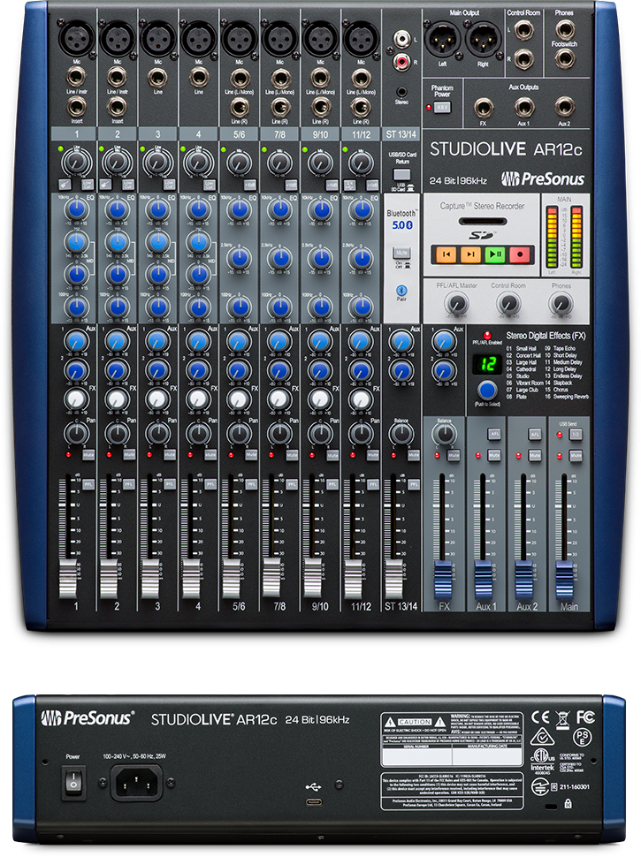Viewport: 641px width, 857px height.
Task: Click the Main left level meter
Action: (552, 236)
